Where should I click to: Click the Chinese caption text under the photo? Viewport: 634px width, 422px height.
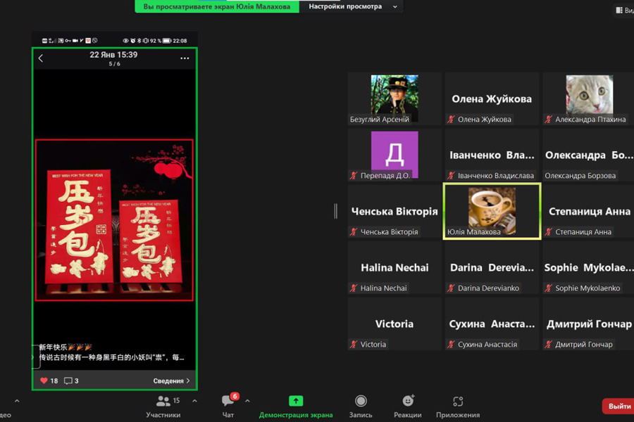[111, 352]
